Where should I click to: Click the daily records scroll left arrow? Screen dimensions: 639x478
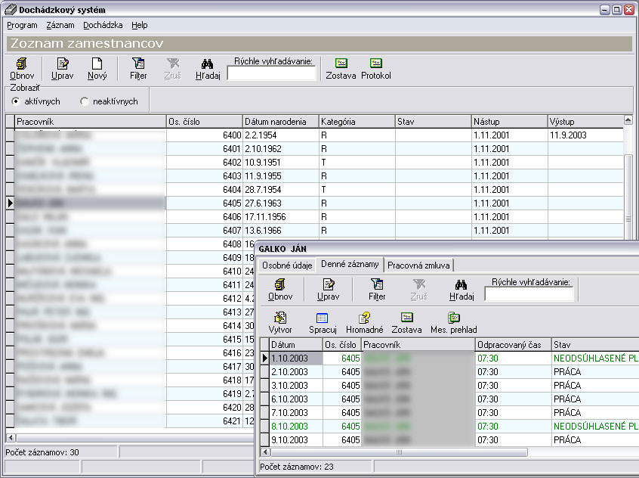265,452
